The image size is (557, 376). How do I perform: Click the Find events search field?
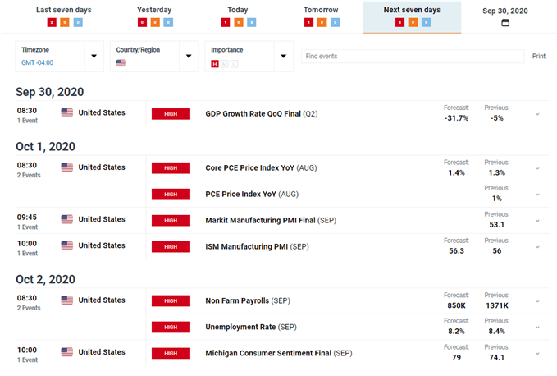tap(413, 56)
